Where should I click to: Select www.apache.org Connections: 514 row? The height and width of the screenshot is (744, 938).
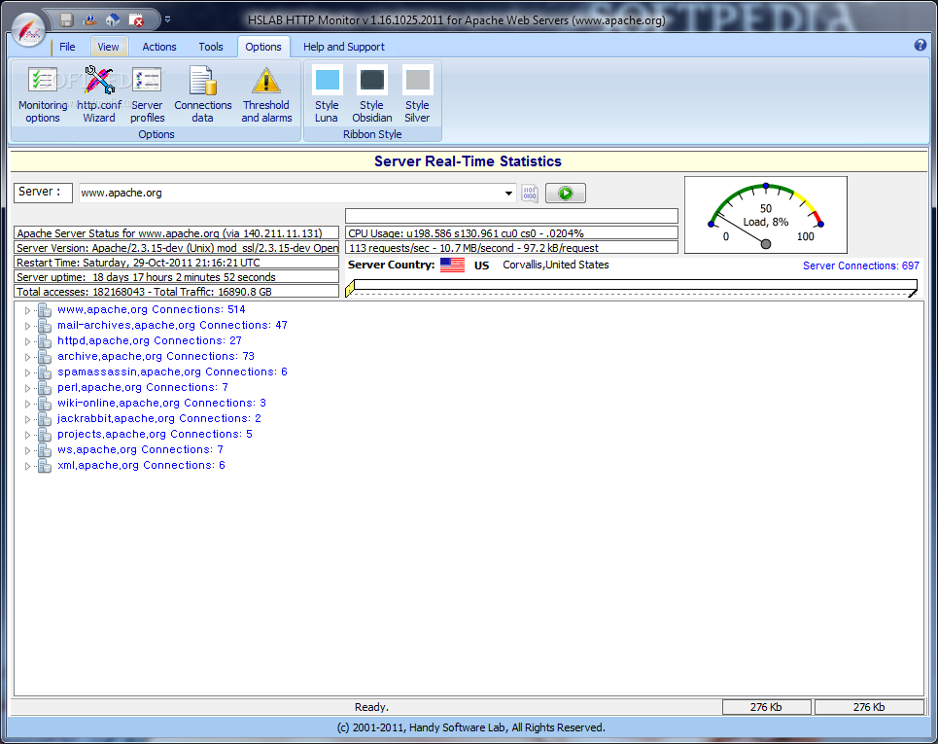(152, 309)
